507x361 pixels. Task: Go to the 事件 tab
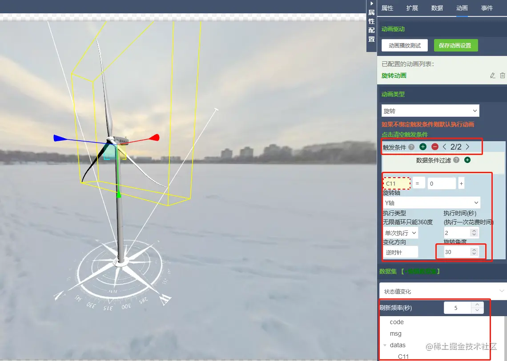[x=487, y=8]
